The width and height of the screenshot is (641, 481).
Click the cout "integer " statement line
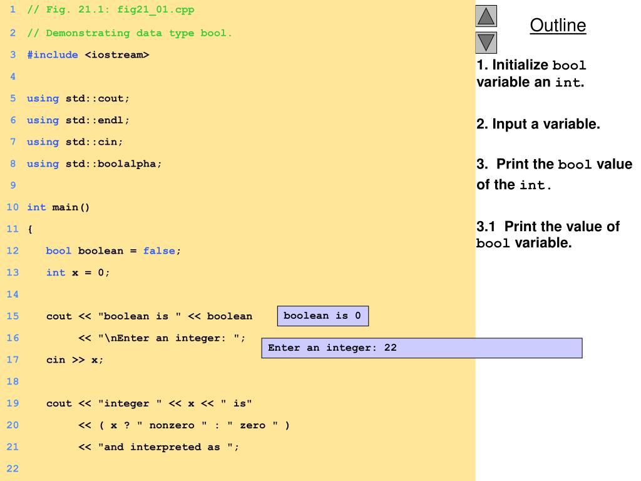[x=149, y=403]
